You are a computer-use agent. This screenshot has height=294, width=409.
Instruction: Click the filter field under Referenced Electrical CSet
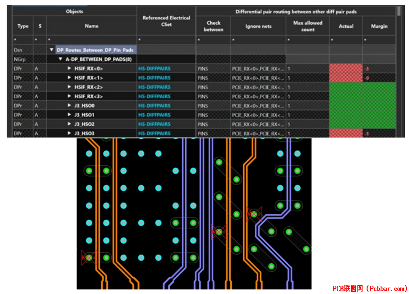coord(166,40)
